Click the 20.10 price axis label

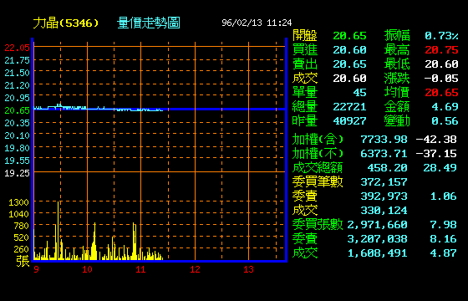18,135
